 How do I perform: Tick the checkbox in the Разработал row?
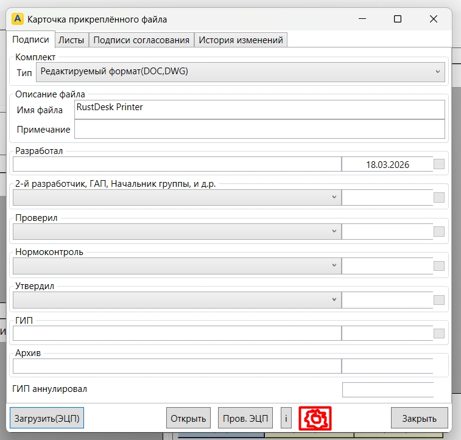(x=439, y=164)
